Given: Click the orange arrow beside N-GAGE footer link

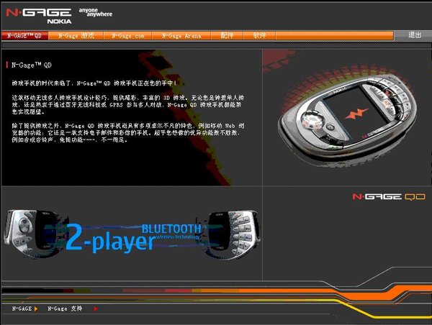Looking at the screenshot, I should [36, 308].
